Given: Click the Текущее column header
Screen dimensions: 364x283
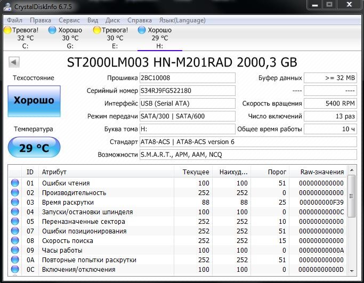Looking at the screenshot, I should pos(193,172).
